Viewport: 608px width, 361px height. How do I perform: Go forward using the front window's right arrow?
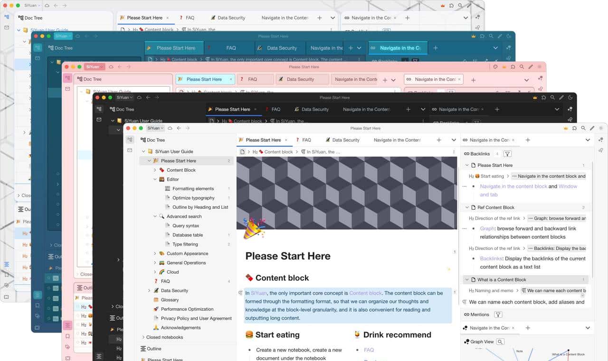pyautogui.click(x=188, y=128)
